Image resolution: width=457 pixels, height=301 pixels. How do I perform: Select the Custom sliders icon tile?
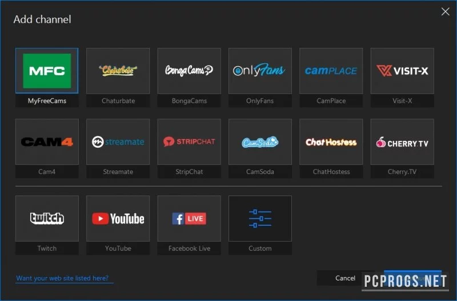click(260, 218)
